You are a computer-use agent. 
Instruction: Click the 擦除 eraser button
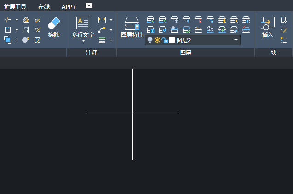click(54, 27)
